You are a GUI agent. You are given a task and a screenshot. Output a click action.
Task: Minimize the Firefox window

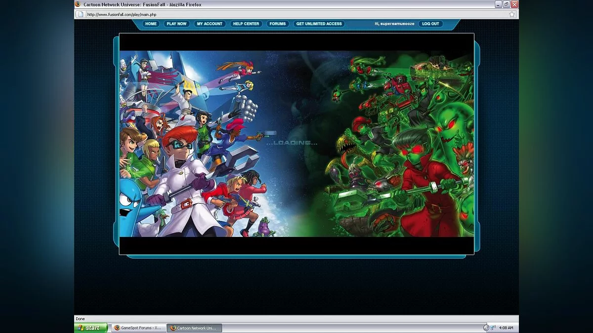tap(498, 4)
